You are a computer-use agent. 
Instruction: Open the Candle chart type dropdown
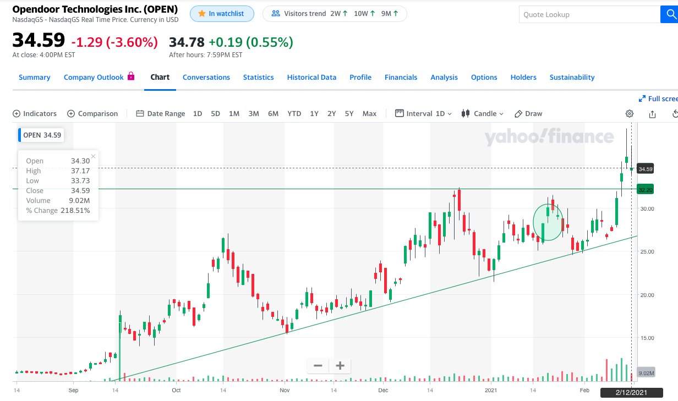coord(482,114)
